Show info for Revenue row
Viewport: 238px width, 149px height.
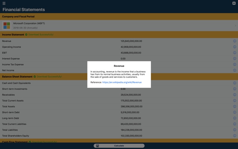tap(234, 41)
